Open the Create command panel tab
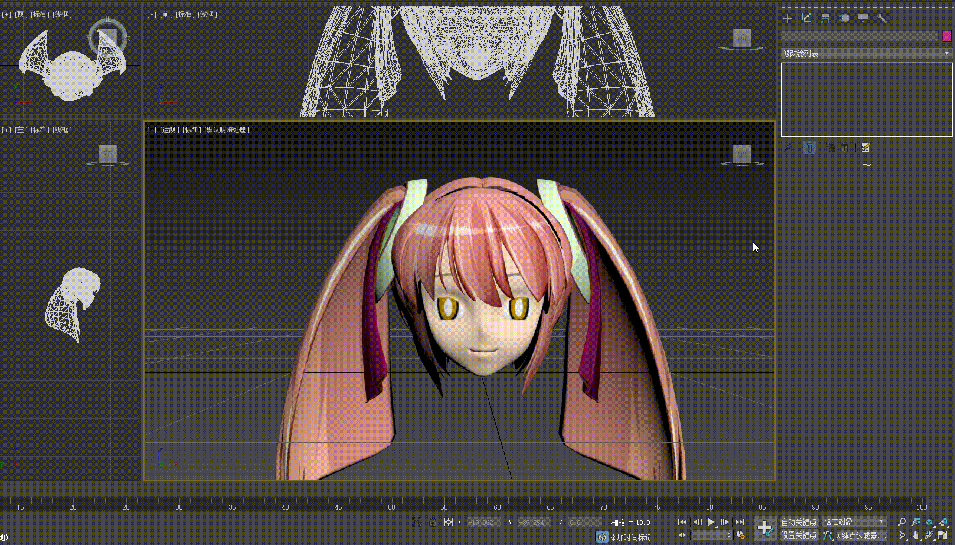The width and height of the screenshot is (955, 545). [787, 18]
